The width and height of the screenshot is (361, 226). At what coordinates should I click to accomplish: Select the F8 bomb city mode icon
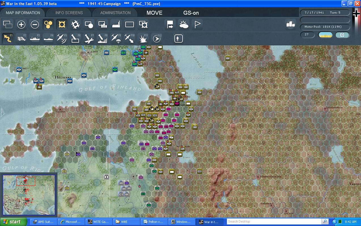click(103, 38)
